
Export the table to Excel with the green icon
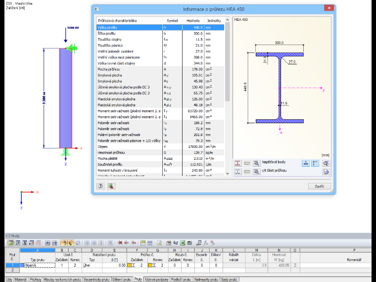tap(183, 243)
